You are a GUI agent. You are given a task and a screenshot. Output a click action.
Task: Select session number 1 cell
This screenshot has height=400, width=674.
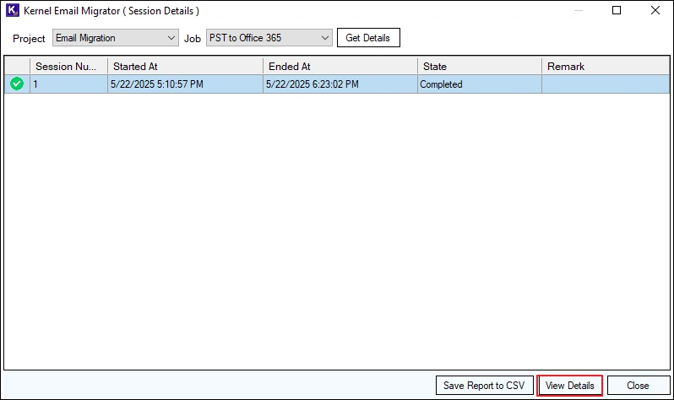[68, 84]
